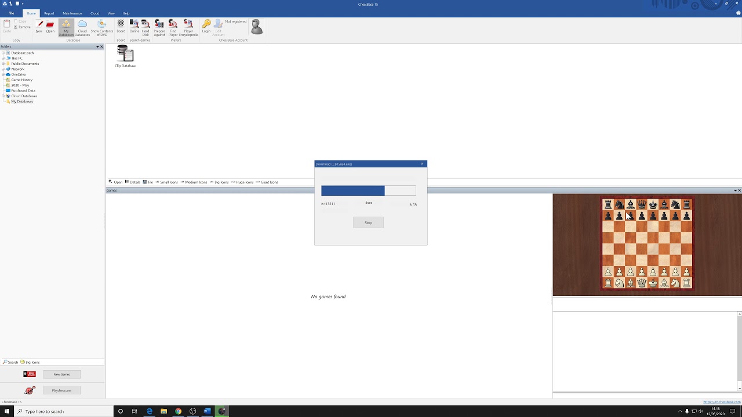Click Stop in the download dialog
742x417 pixels.
coord(368,222)
